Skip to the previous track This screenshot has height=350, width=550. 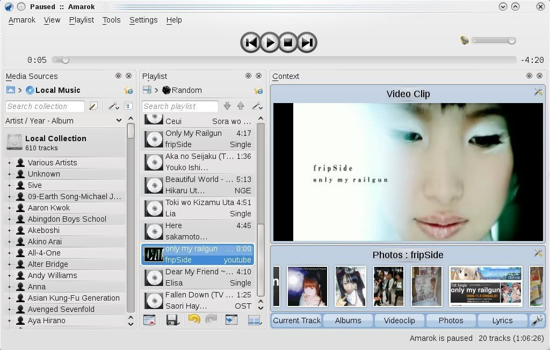pos(250,42)
